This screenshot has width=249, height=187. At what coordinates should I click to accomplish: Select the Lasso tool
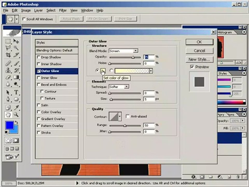[x=8, y=48]
